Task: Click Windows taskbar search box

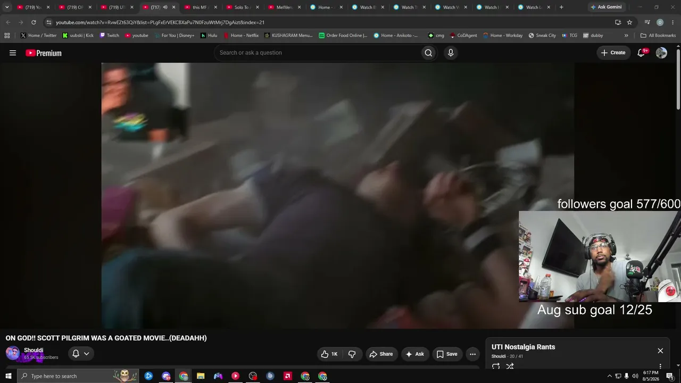Action: (x=78, y=376)
